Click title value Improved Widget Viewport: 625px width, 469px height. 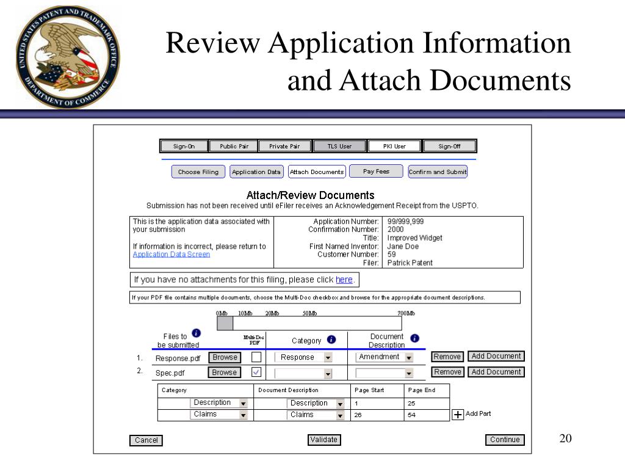(x=414, y=238)
